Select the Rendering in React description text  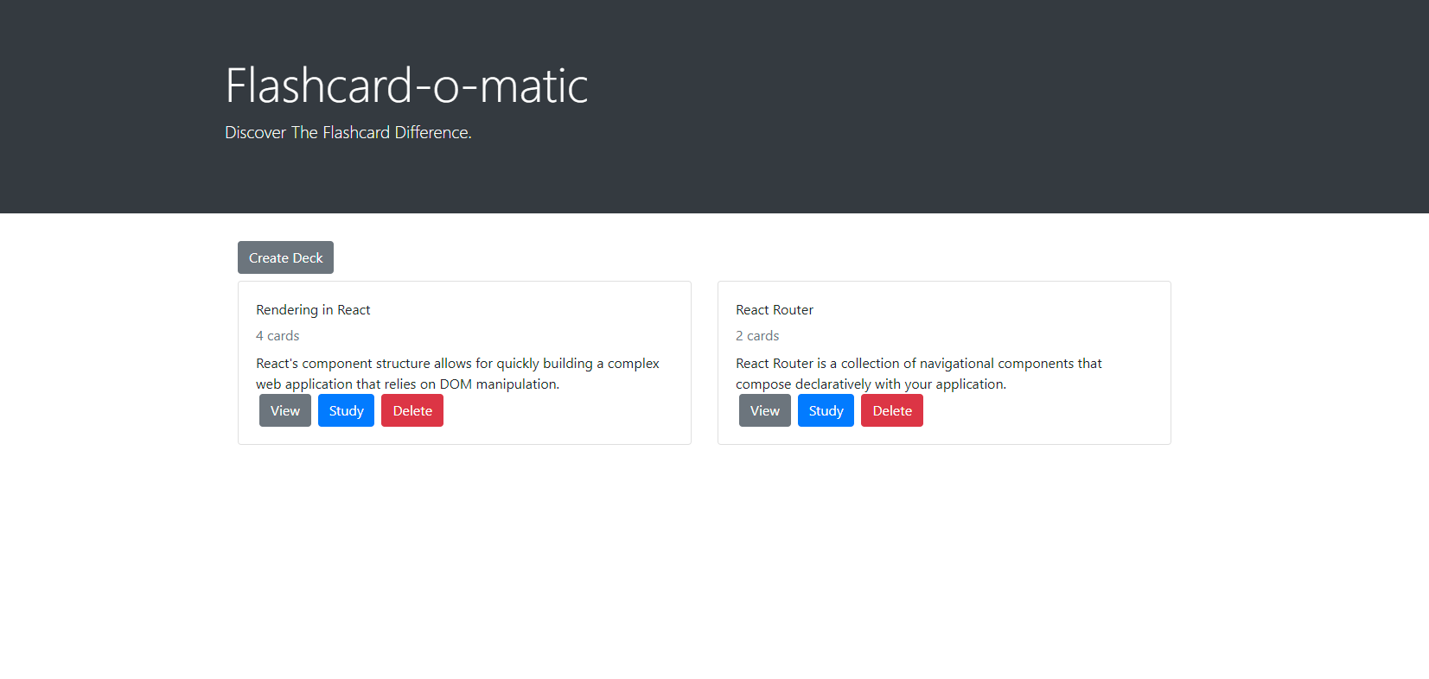point(457,373)
